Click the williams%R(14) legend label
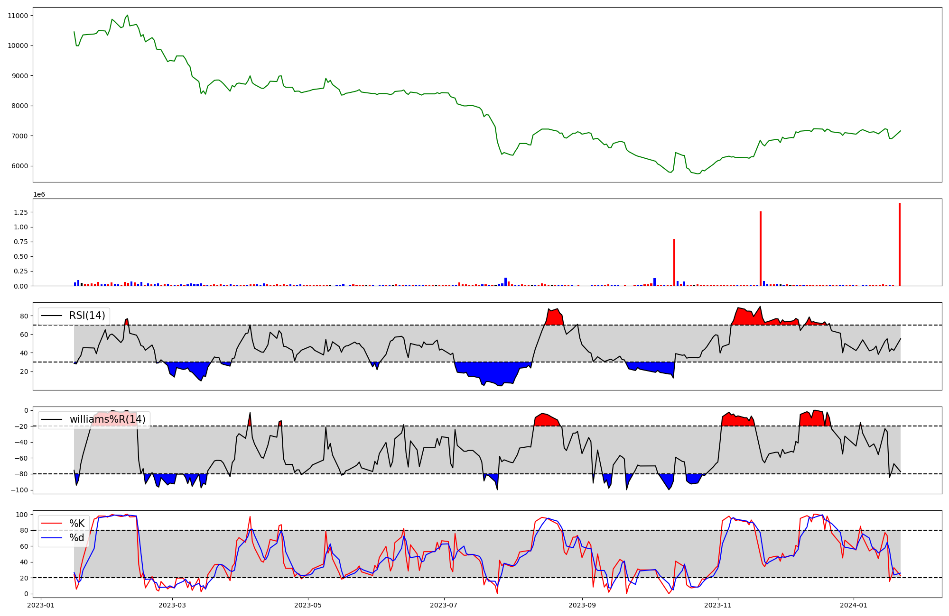Viewport: 949px width, 616px height. [x=108, y=419]
